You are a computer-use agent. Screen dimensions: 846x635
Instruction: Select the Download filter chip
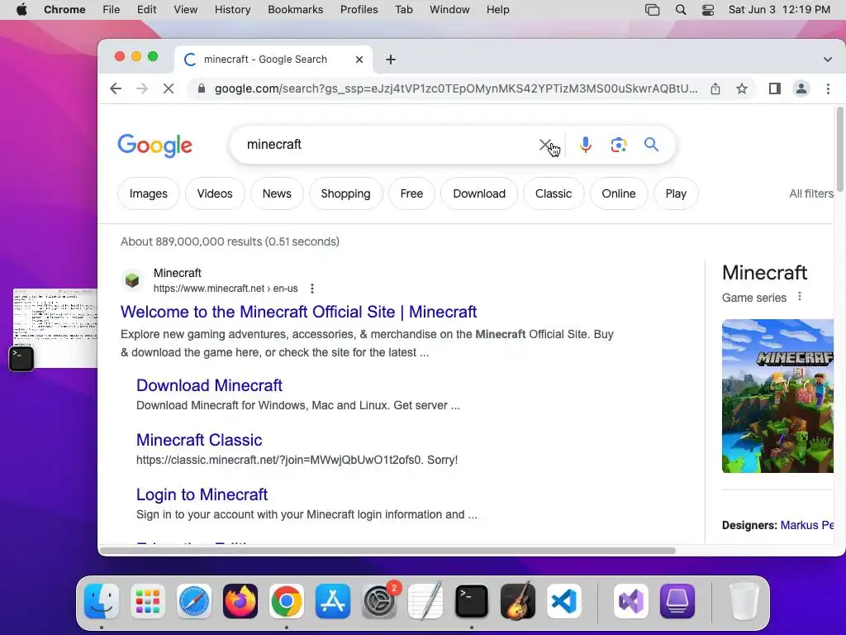tap(479, 193)
